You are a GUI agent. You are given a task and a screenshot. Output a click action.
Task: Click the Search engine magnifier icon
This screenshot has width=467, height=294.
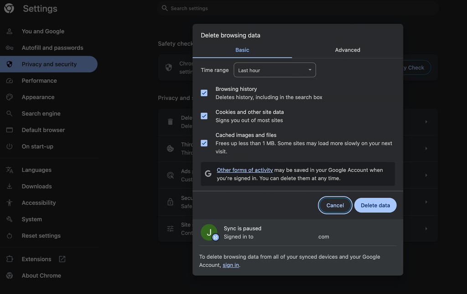(10, 113)
